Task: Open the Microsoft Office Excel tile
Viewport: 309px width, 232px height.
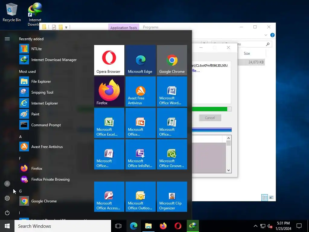Action: tap(109, 123)
